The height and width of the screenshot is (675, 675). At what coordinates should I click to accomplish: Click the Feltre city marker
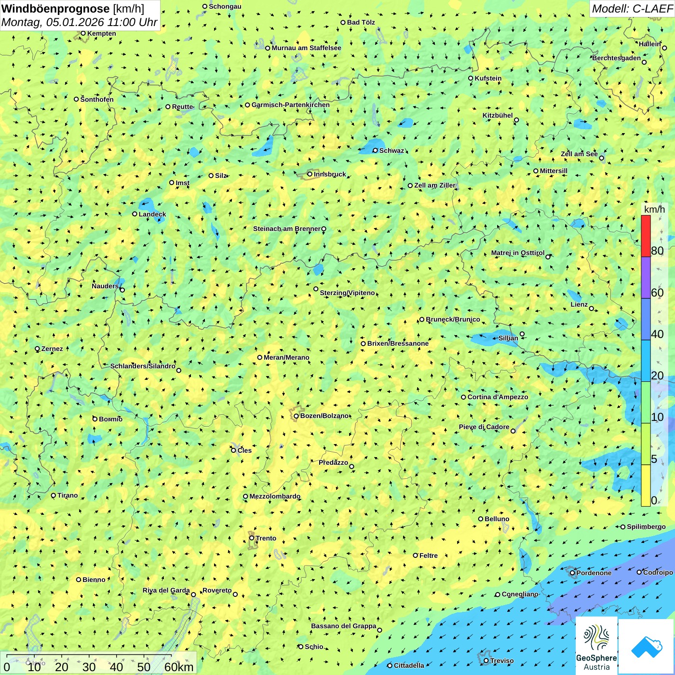[x=415, y=555]
